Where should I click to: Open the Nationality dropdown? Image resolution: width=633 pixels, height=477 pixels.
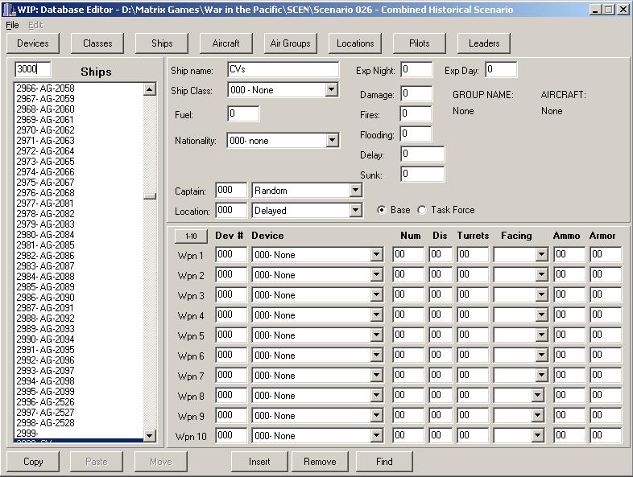(332, 140)
